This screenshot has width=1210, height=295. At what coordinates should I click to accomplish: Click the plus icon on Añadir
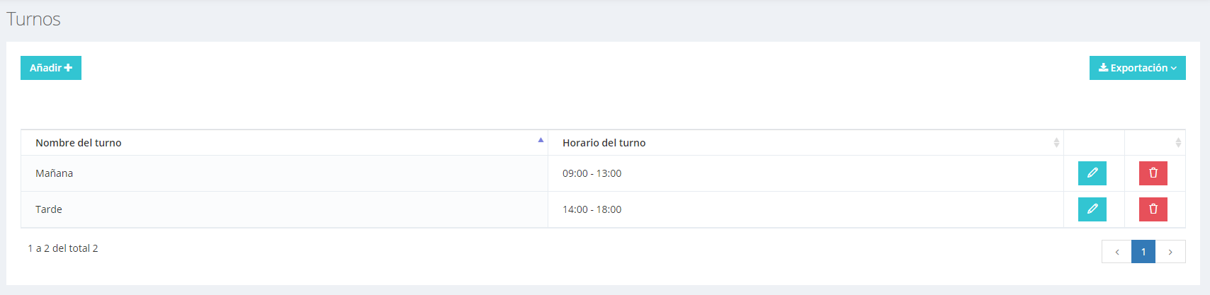(68, 68)
